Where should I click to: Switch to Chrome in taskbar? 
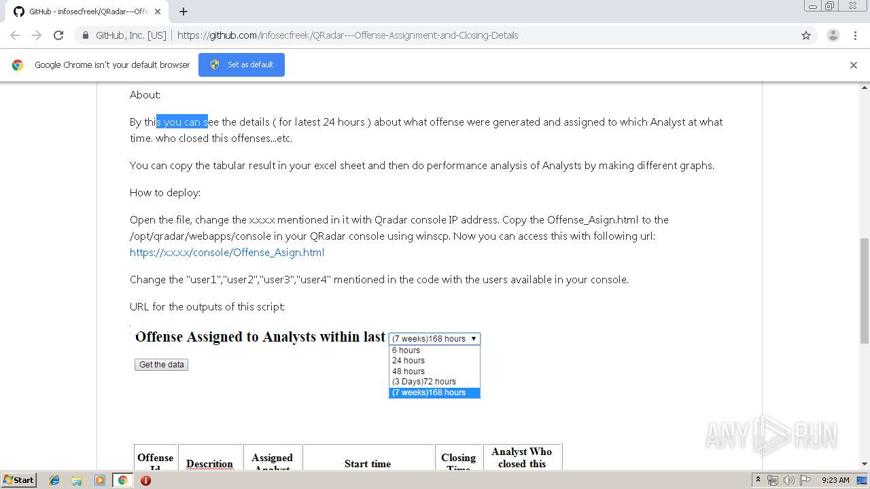(122, 480)
